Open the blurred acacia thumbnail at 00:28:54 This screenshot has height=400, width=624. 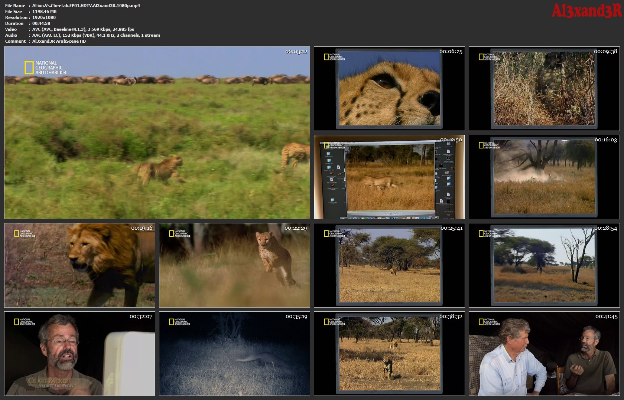coord(544,265)
